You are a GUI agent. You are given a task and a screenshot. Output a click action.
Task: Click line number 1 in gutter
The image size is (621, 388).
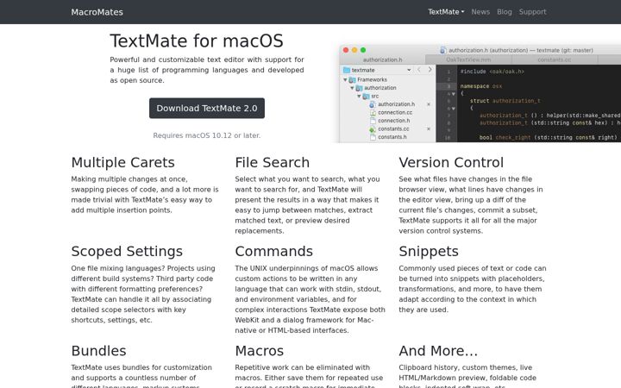(x=448, y=72)
